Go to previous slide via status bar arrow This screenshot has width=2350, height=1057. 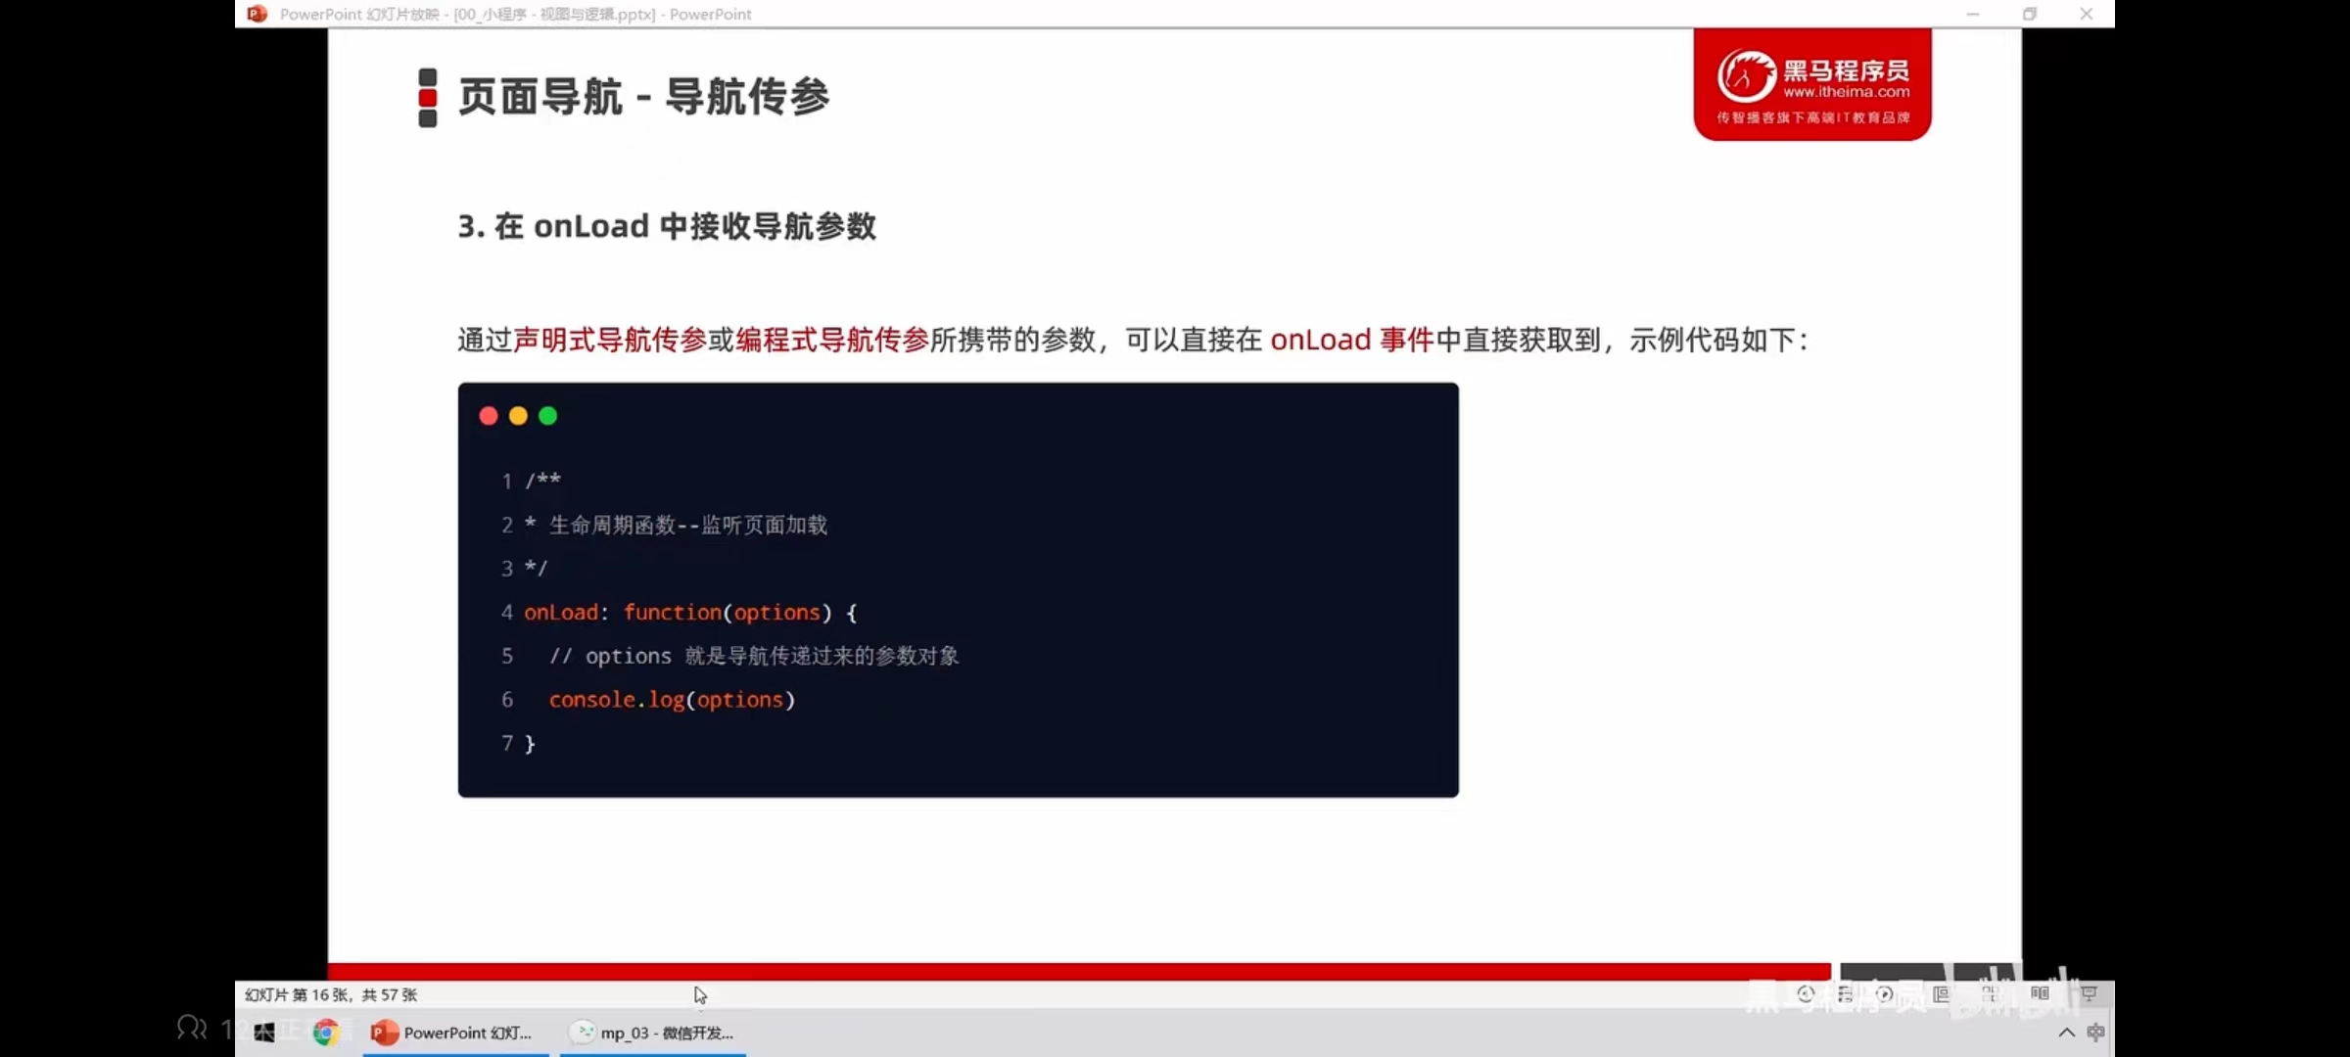click(1806, 994)
